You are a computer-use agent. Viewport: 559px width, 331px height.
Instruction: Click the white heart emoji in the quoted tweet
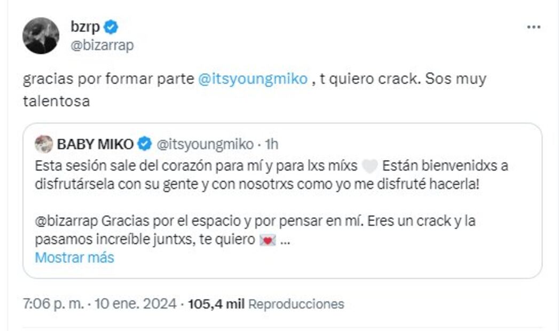coord(369,167)
